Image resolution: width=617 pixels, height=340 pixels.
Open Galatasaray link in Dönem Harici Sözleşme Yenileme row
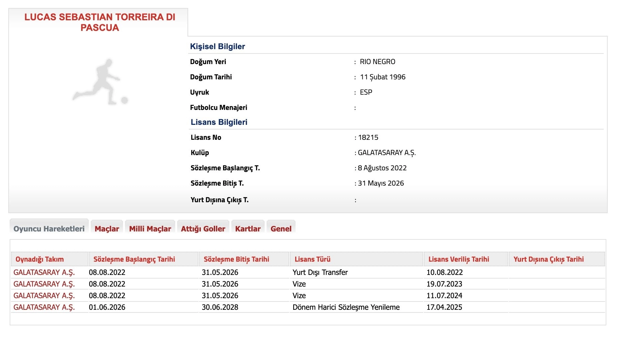(44, 307)
